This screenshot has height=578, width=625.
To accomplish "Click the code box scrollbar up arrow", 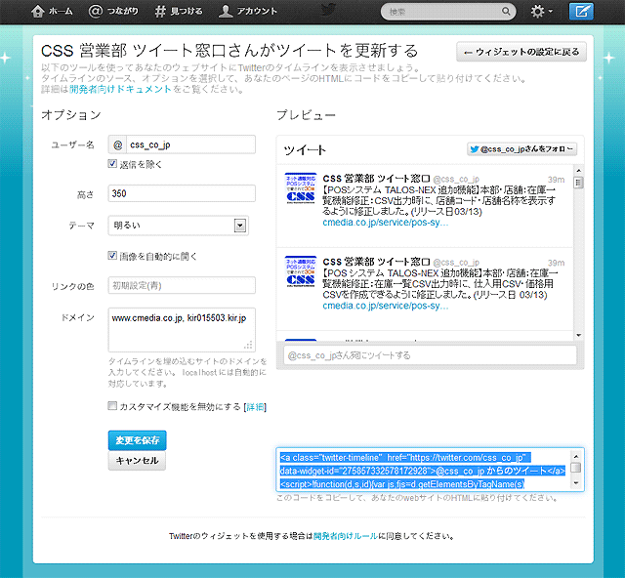I will (x=576, y=456).
